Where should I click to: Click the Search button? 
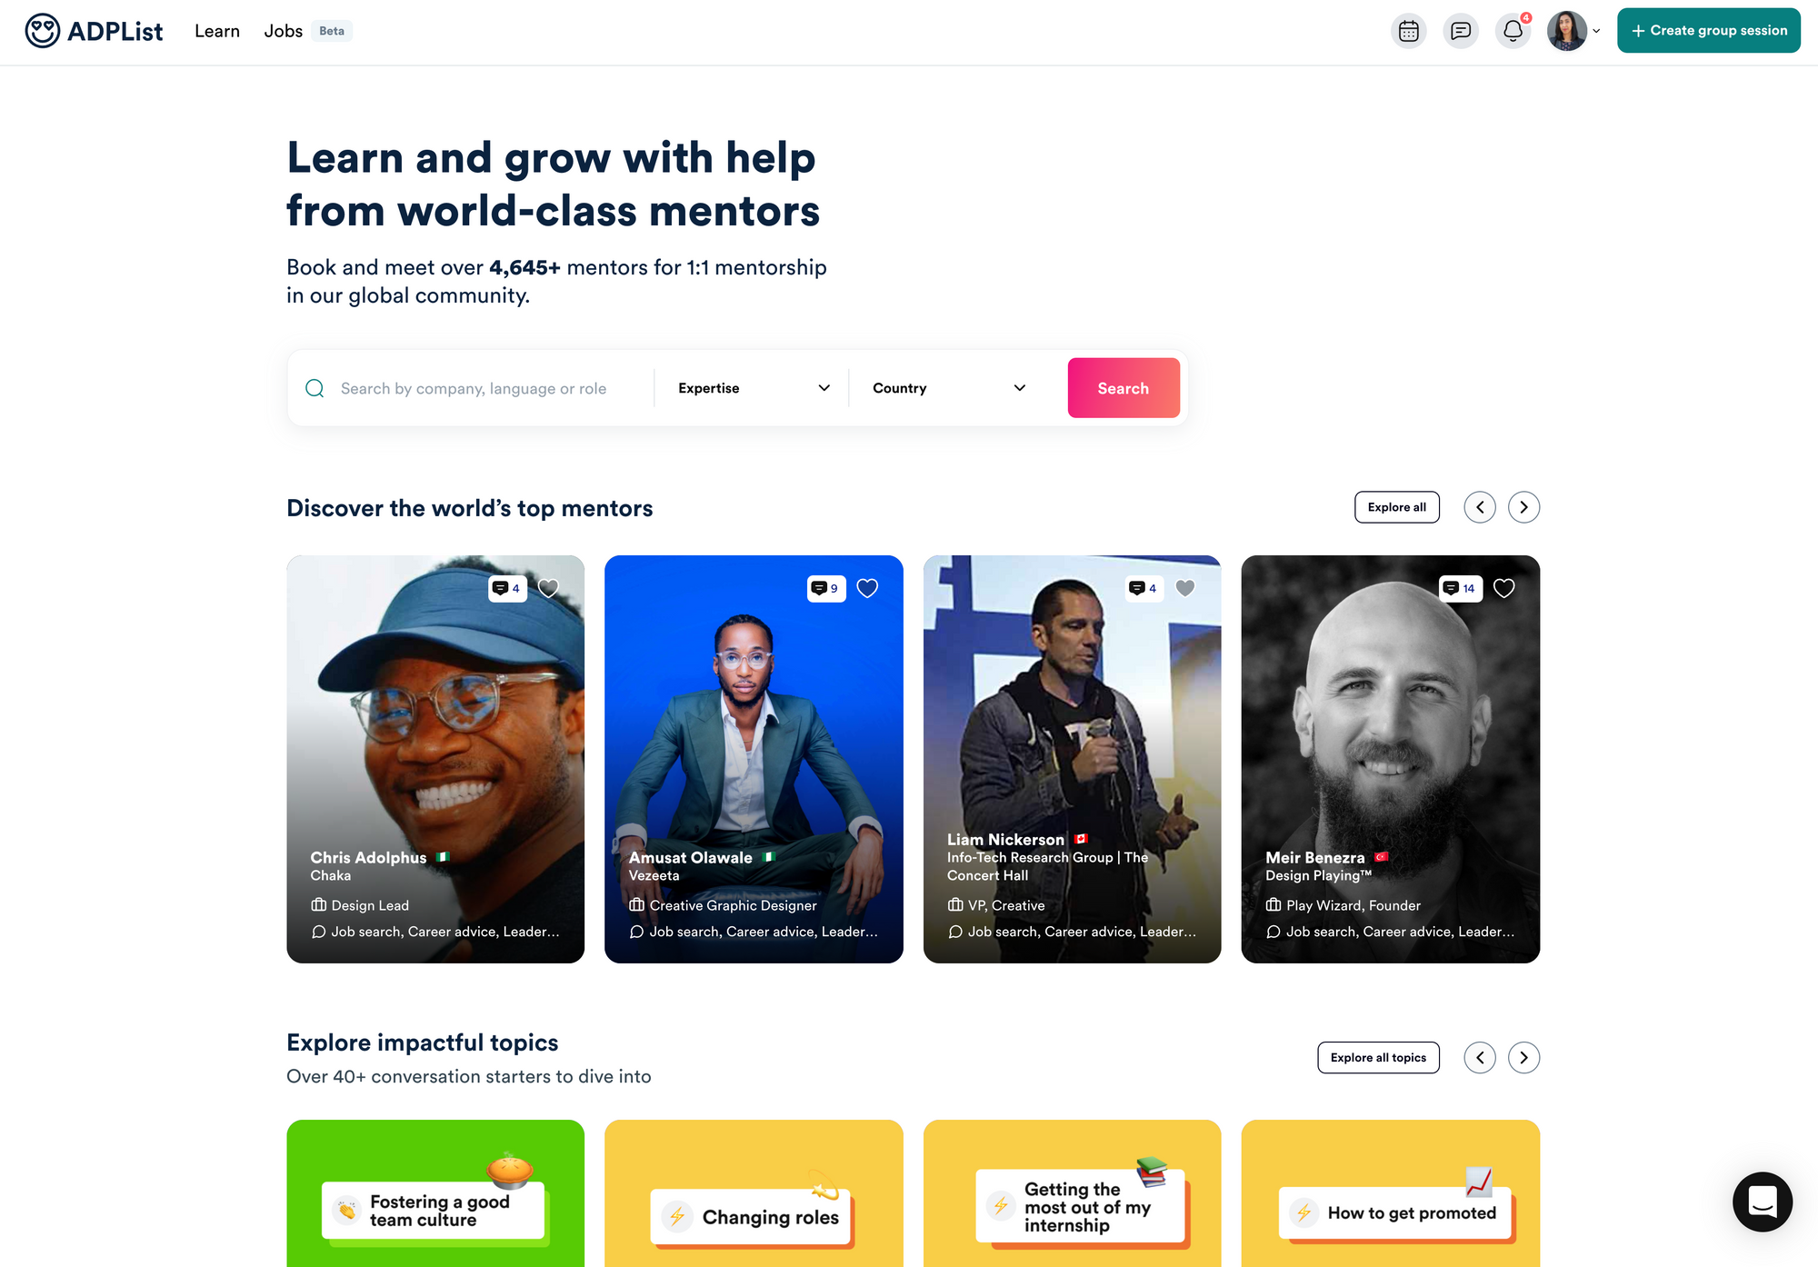[1124, 388]
